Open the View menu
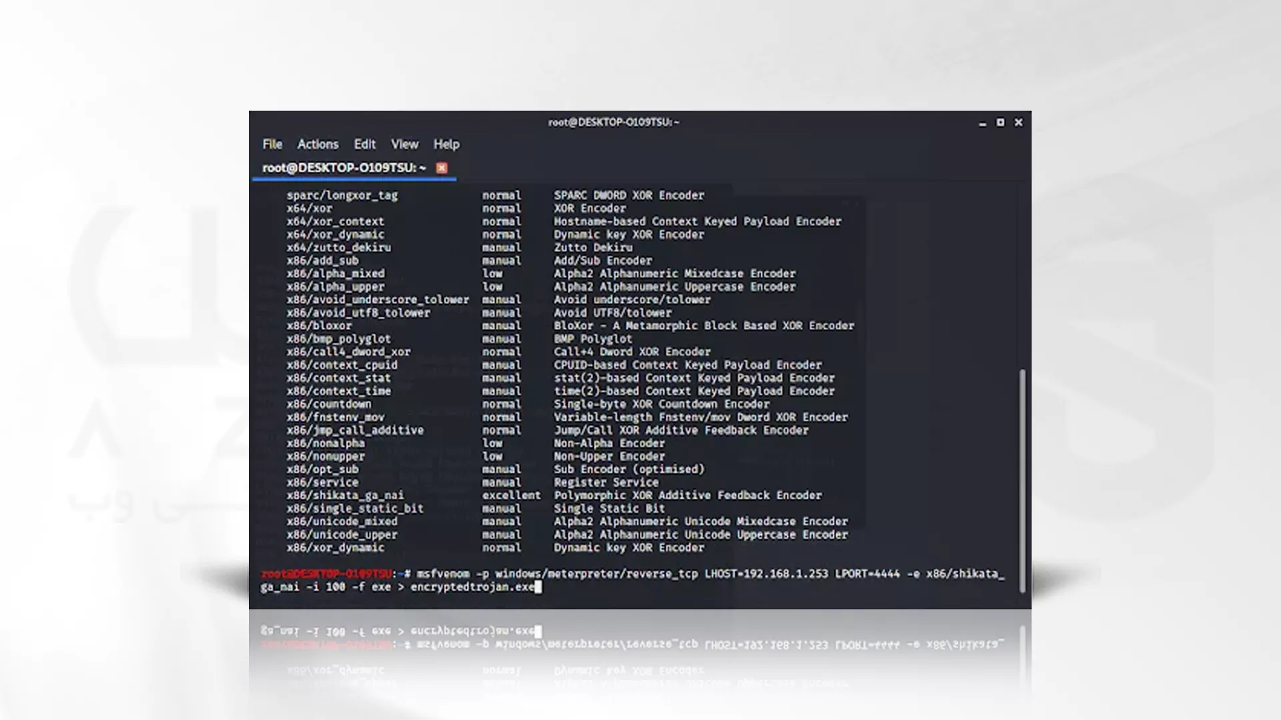Image resolution: width=1281 pixels, height=720 pixels. (404, 144)
